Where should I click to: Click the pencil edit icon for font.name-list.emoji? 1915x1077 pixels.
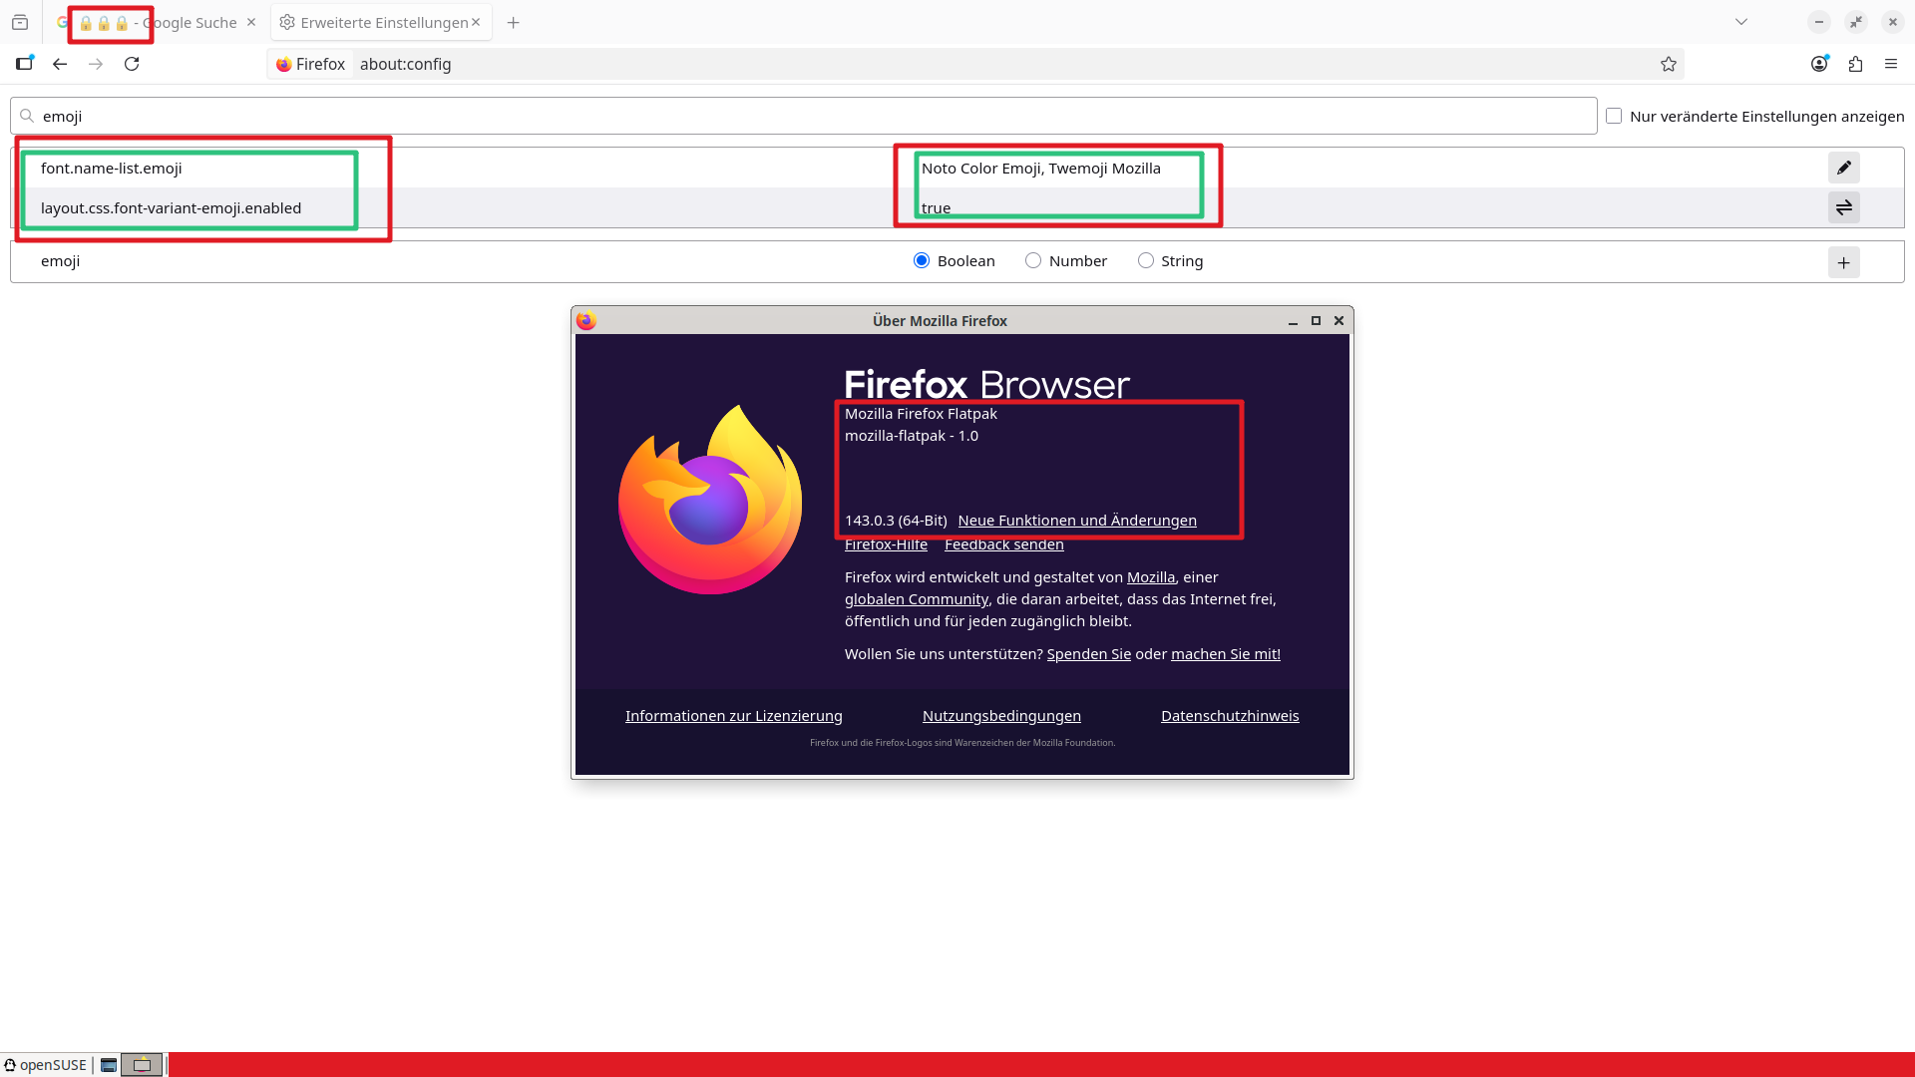point(1843,168)
